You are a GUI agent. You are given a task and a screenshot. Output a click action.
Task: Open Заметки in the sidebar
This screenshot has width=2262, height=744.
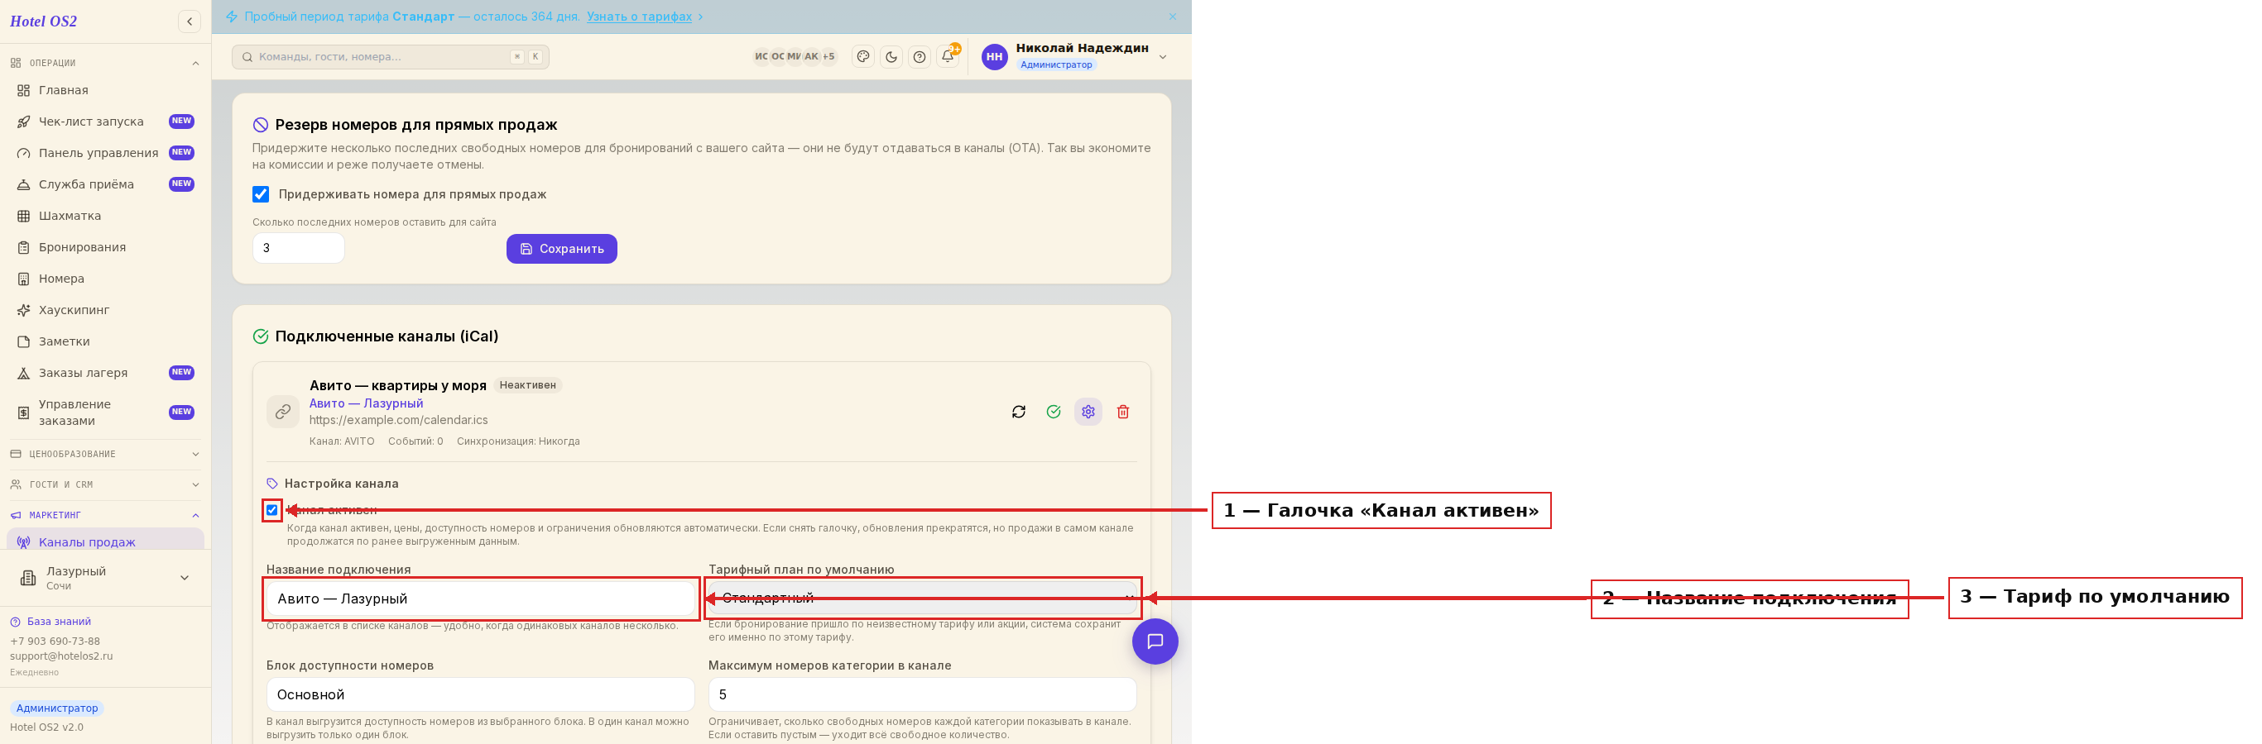tap(105, 341)
